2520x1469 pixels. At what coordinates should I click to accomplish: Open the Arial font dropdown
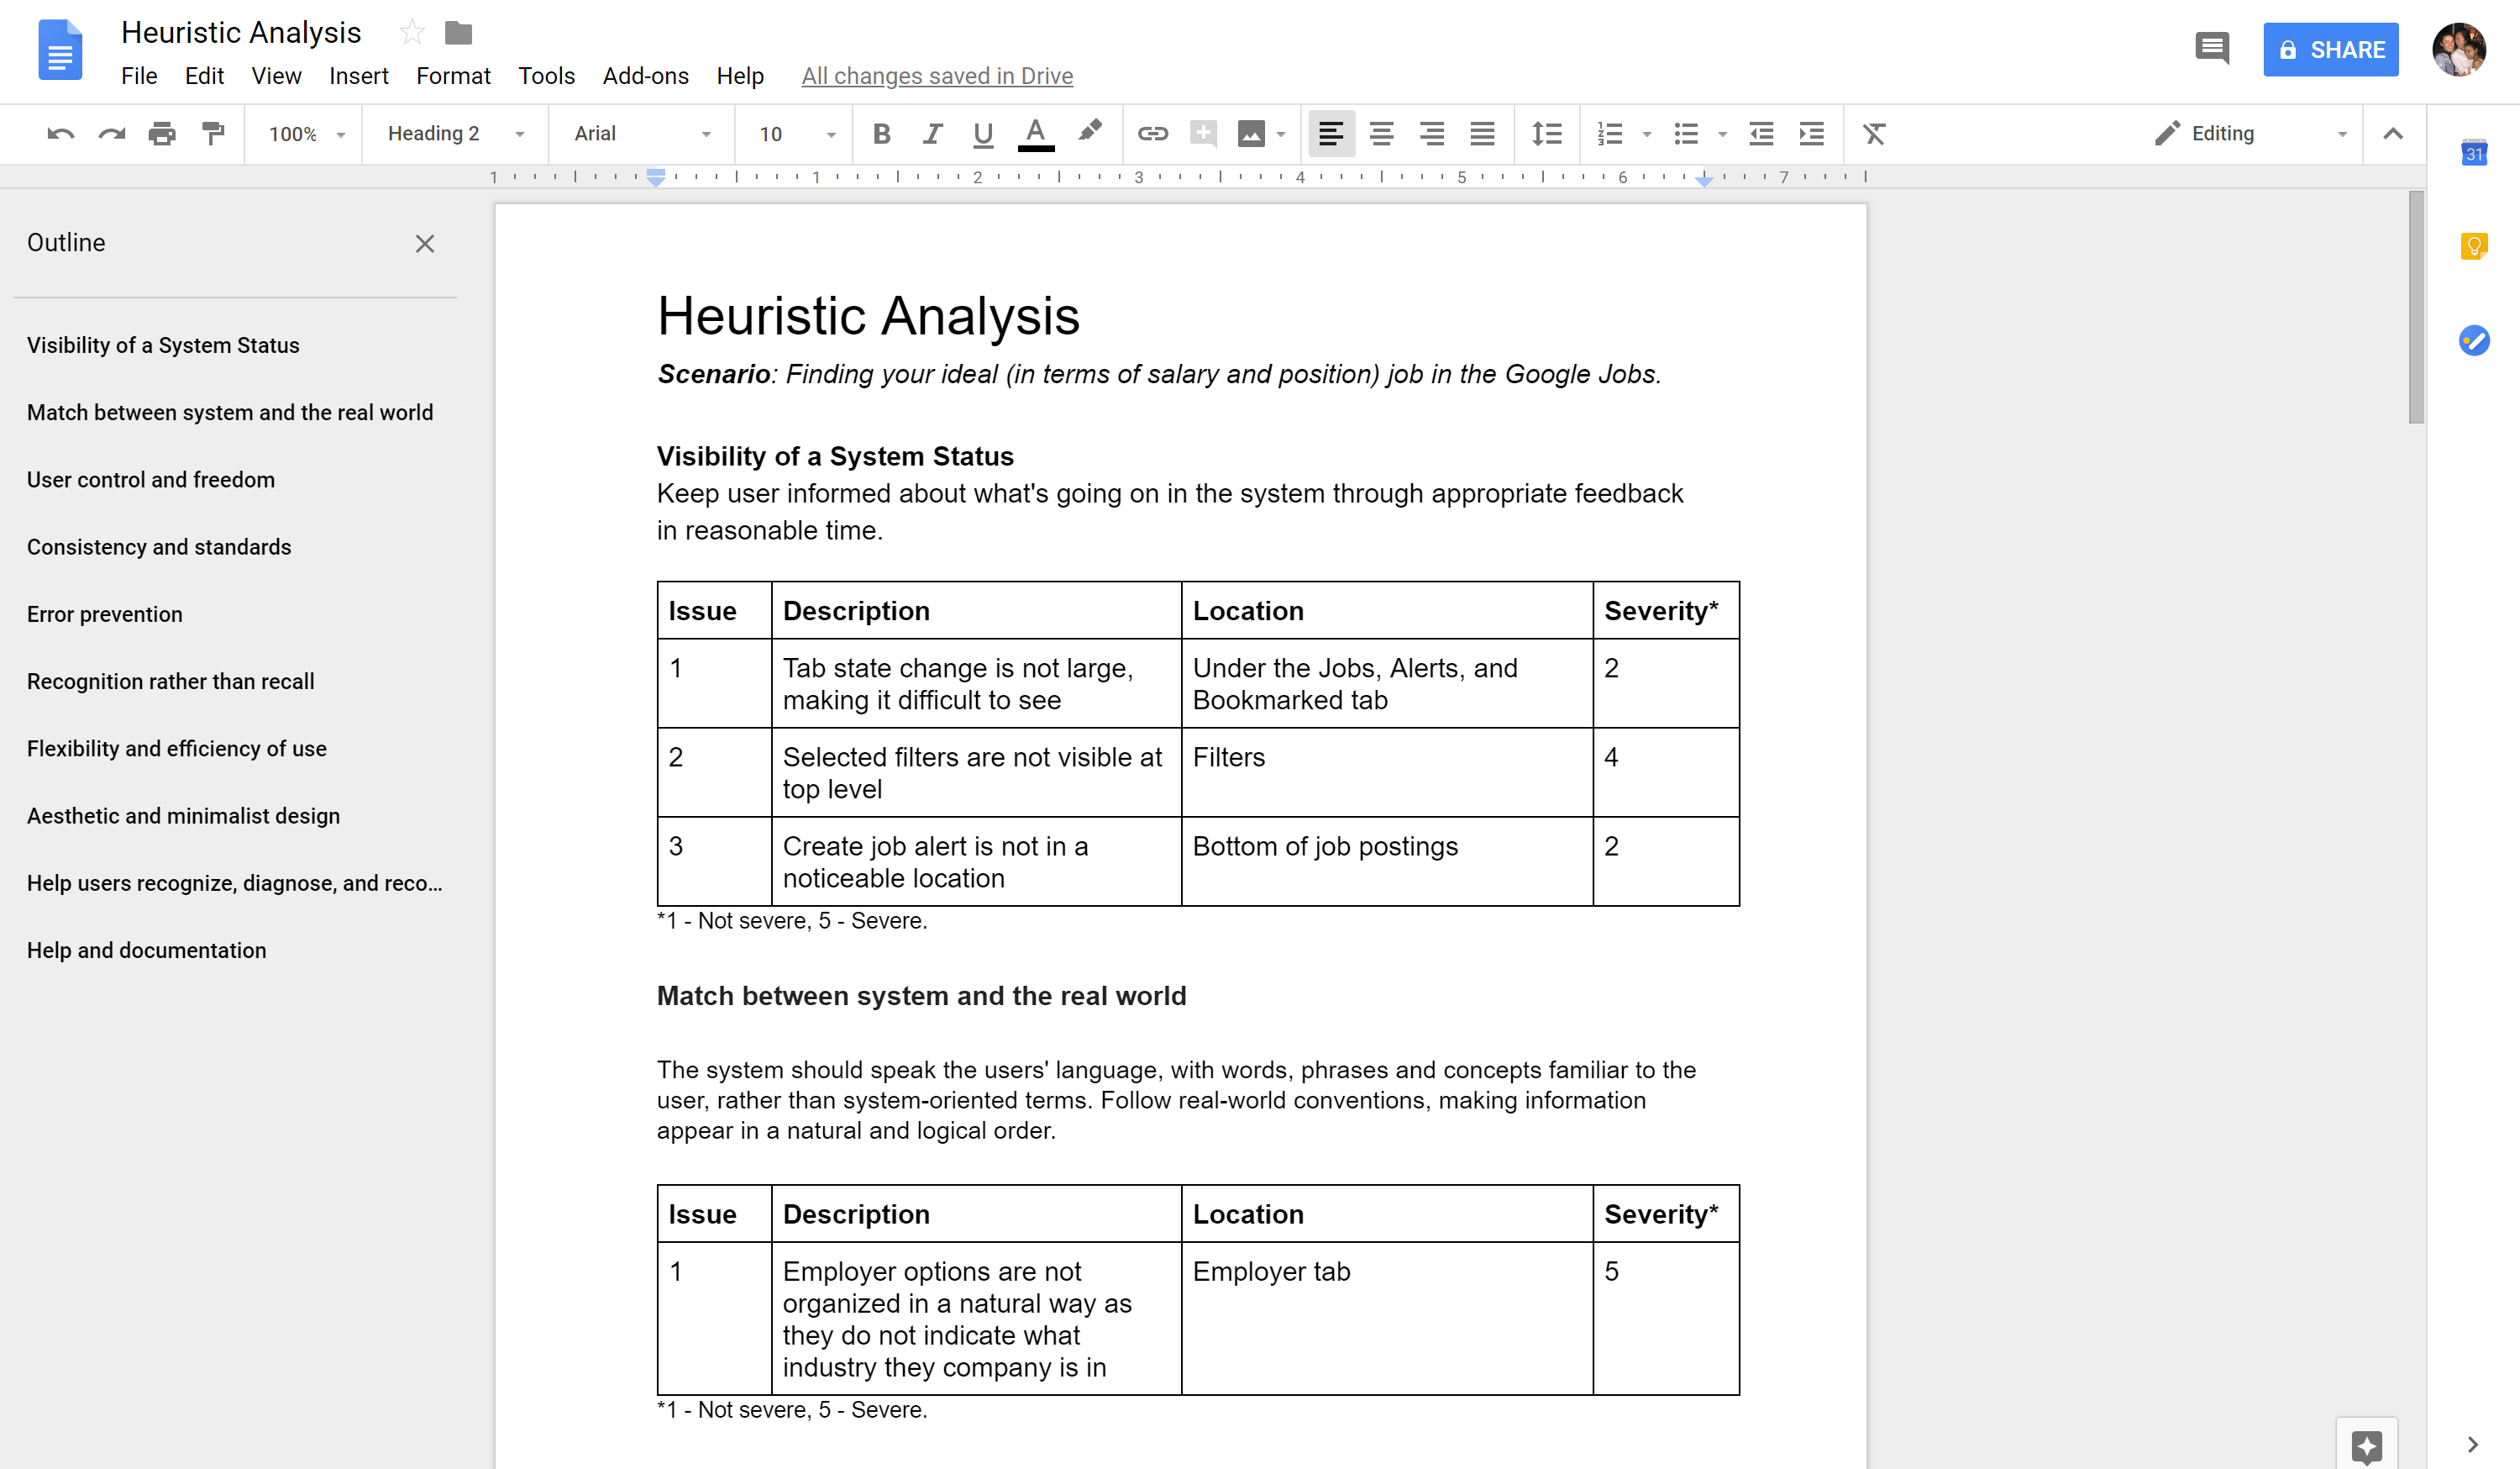(641, 133)
